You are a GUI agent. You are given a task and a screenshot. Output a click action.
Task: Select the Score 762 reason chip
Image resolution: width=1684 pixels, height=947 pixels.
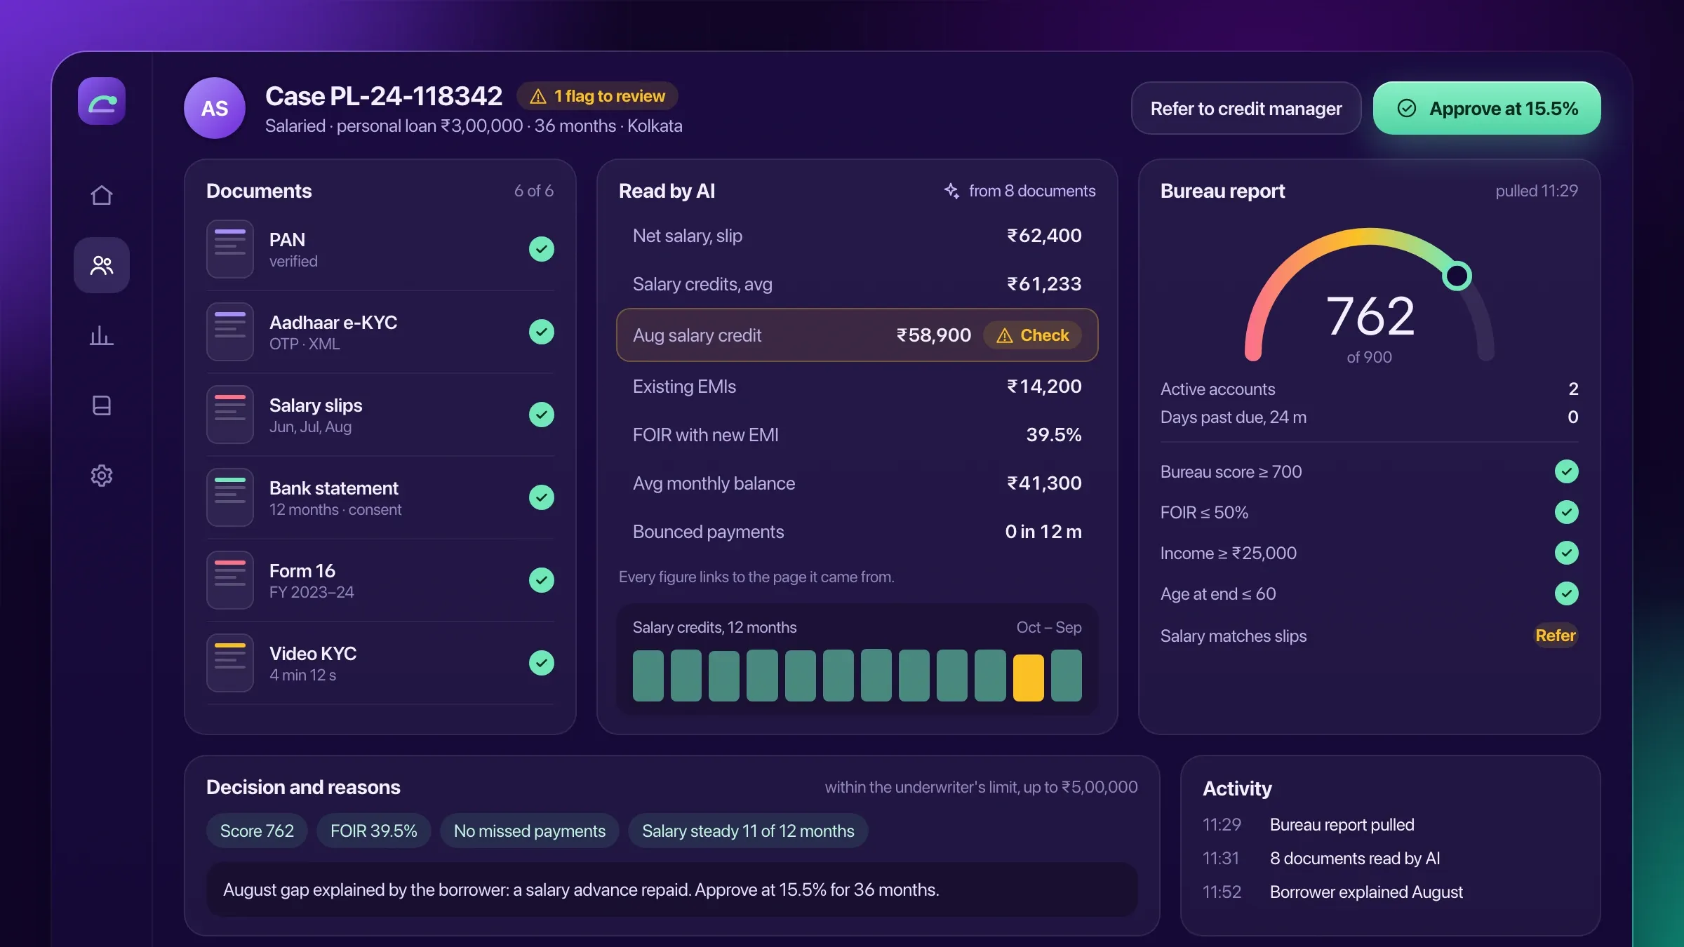257,831
